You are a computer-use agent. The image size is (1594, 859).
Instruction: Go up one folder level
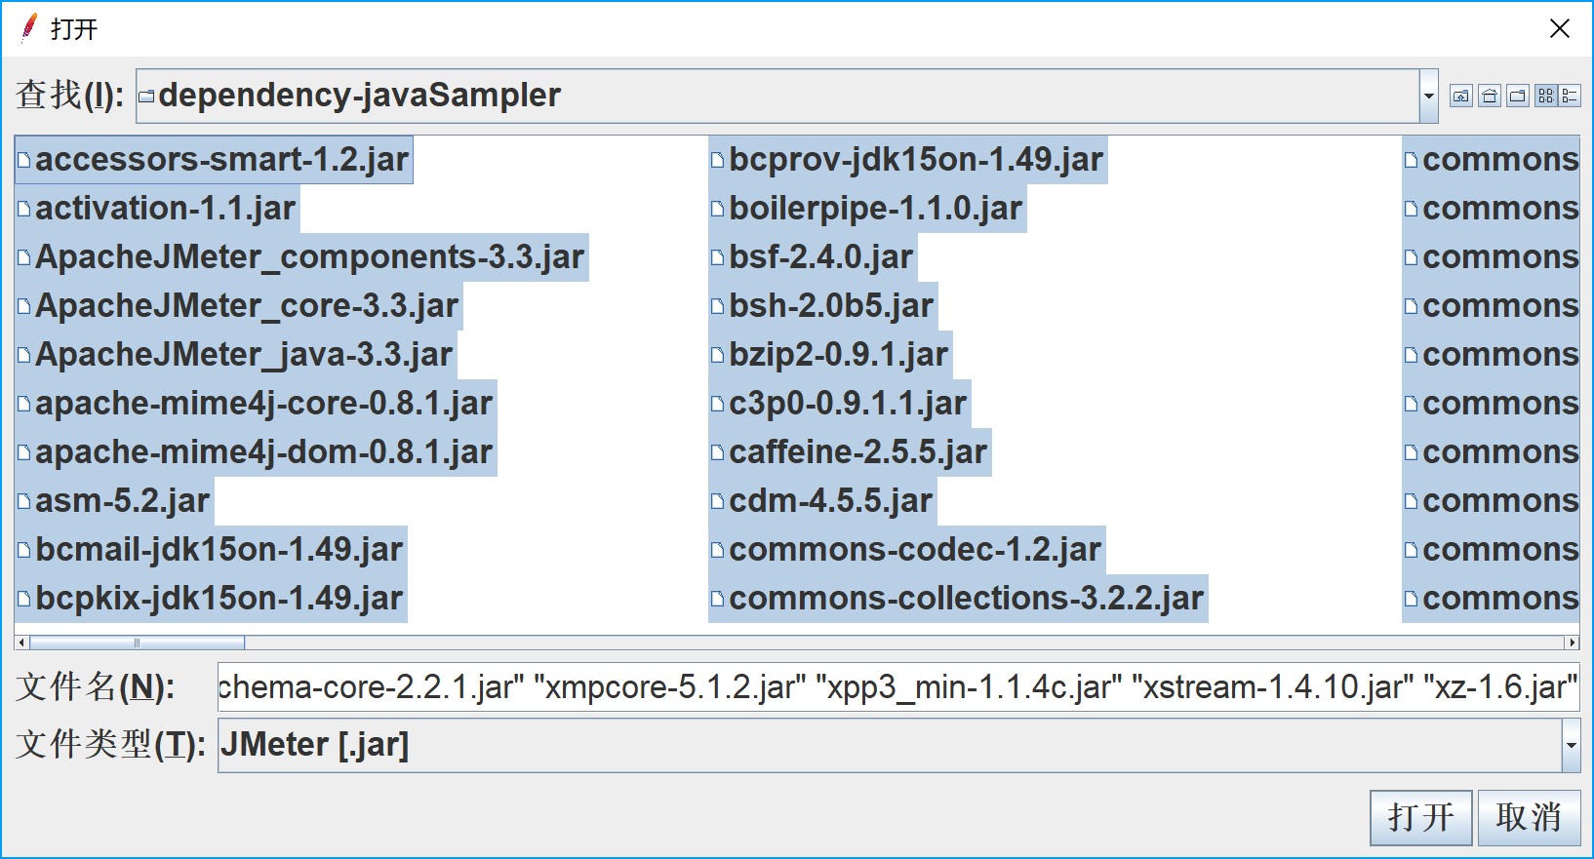click(1460, 96)
